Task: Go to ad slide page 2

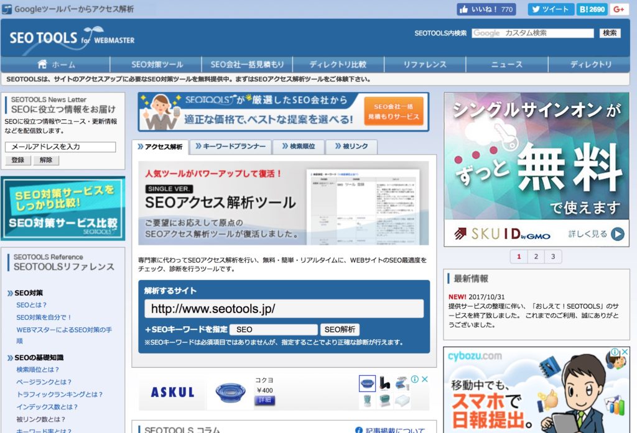Action: click(536, 256)
